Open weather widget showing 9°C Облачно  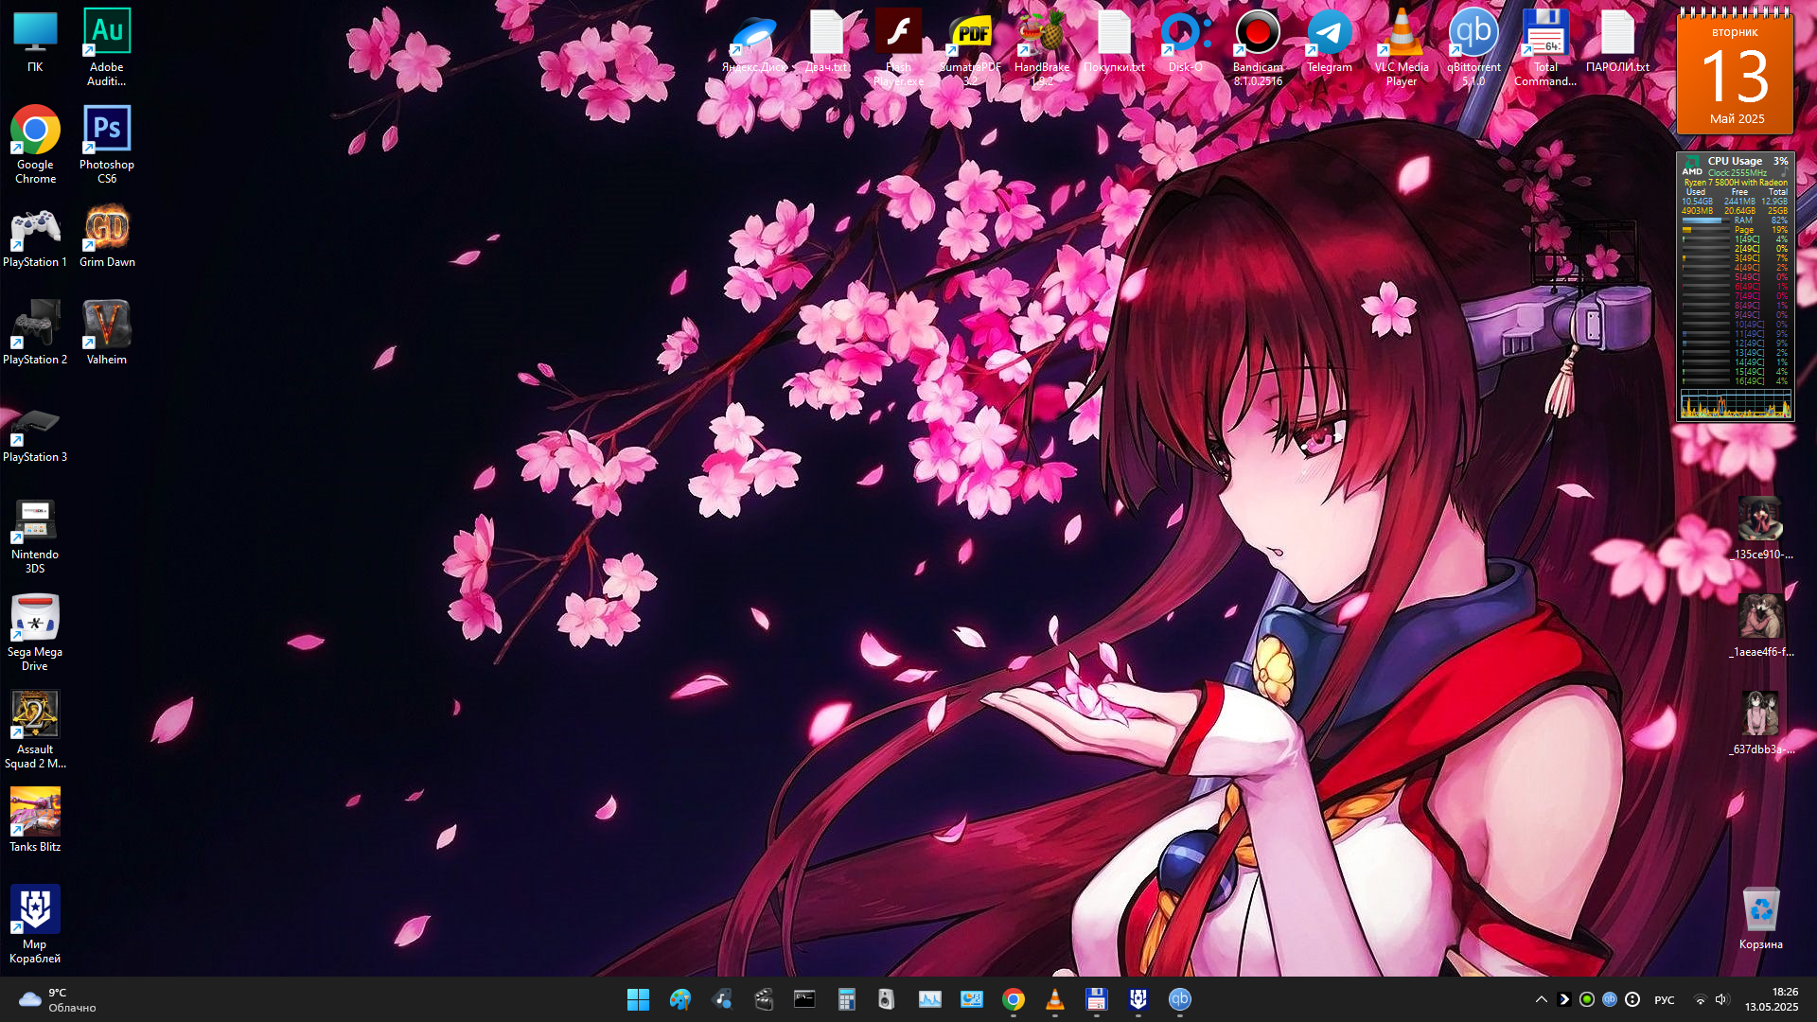coord(57,999)
